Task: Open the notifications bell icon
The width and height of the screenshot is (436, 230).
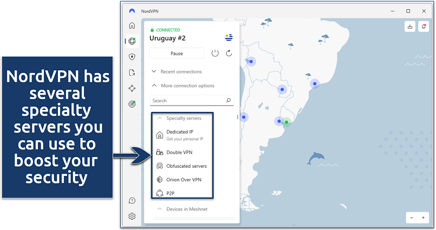Action: click(424, 27)
